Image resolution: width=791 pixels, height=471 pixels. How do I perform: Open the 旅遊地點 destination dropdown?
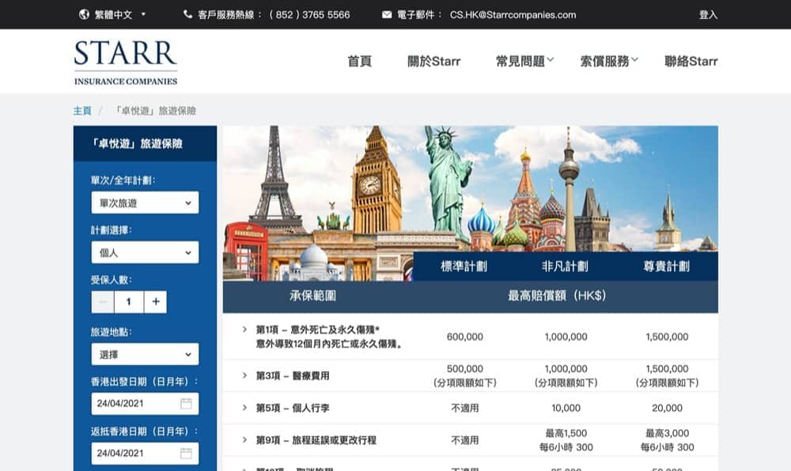pos(145,355)
